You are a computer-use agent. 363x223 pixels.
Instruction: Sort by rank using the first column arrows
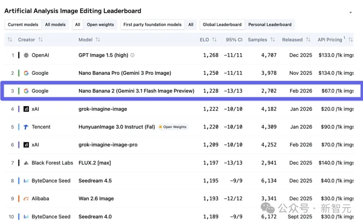coord(10,40)
